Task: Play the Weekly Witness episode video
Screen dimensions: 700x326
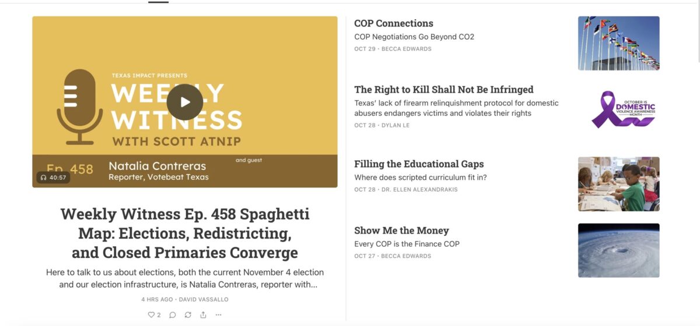Action: pyautogui.click(x=185, y=102)
